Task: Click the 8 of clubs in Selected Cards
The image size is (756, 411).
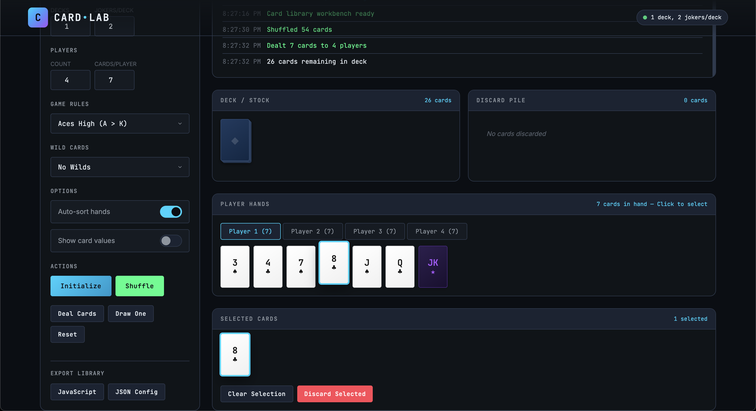Action: (x=235, y=354)
